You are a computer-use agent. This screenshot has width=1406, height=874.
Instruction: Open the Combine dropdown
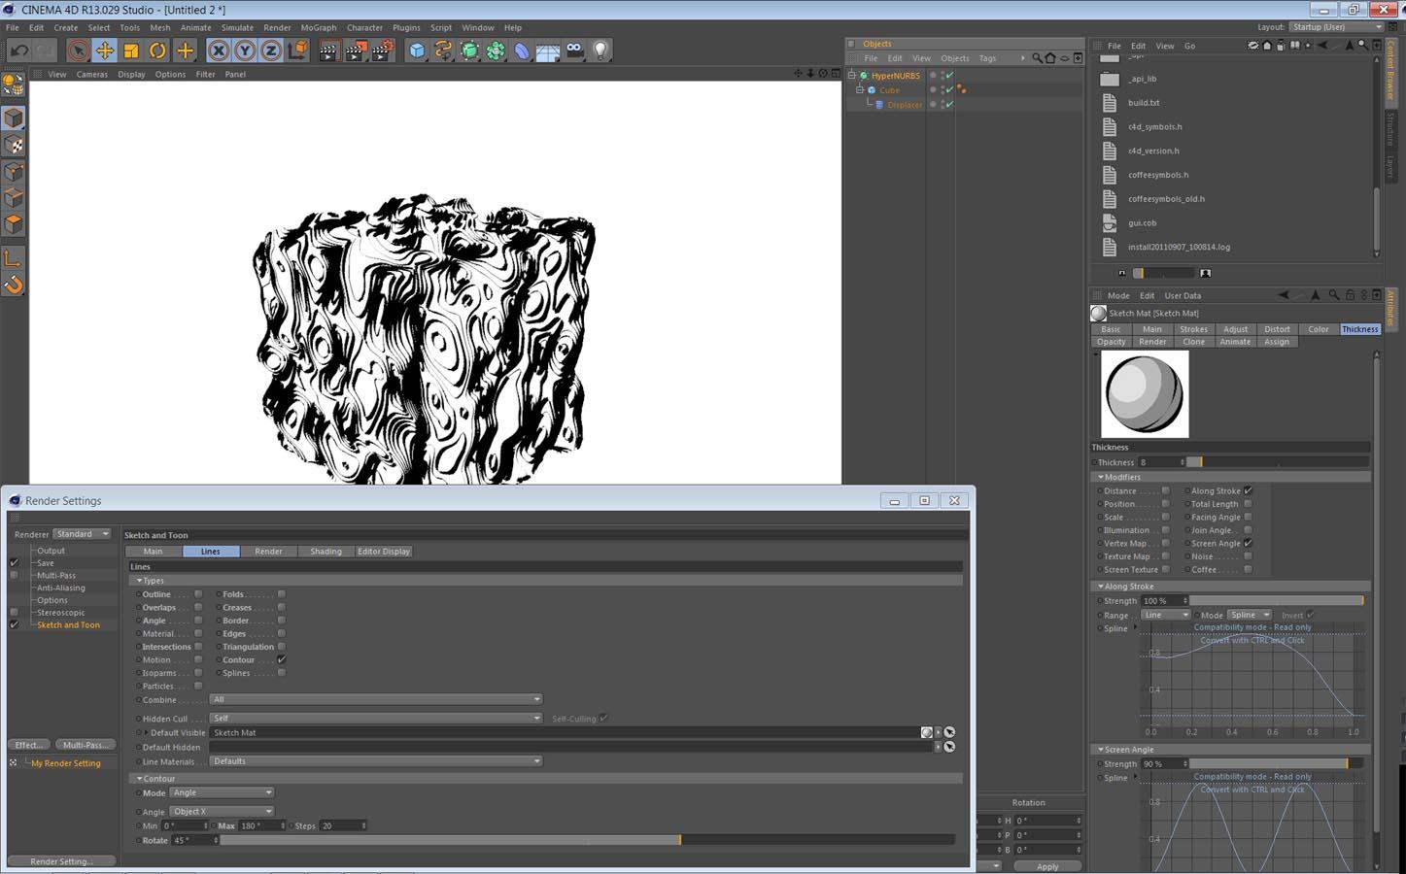[x=375, y=699]
